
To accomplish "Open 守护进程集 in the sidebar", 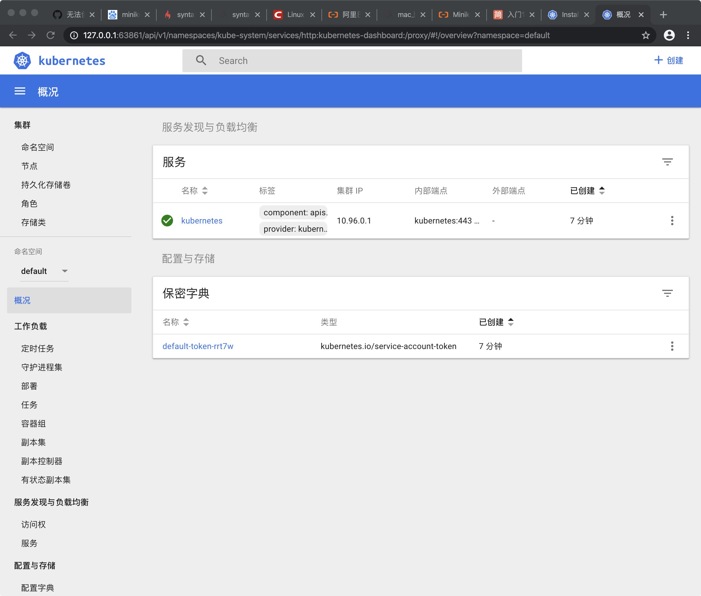I will (x=42, y=367).
